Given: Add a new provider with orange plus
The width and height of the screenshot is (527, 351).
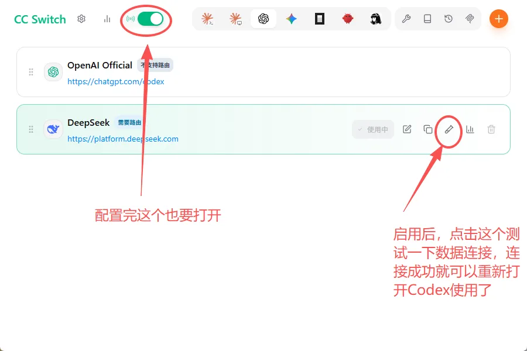Looking at the screenshot, I should click(x=499, y=19).
